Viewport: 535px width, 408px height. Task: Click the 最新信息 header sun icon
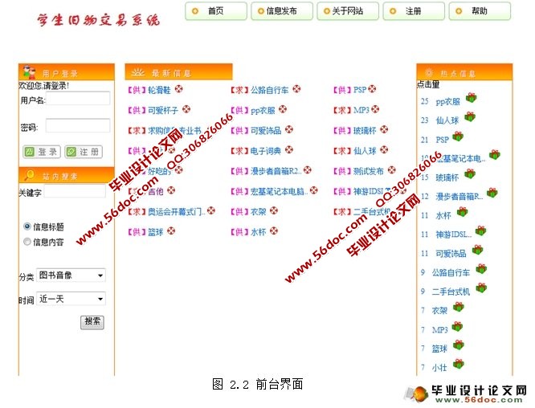click(138, 72)
